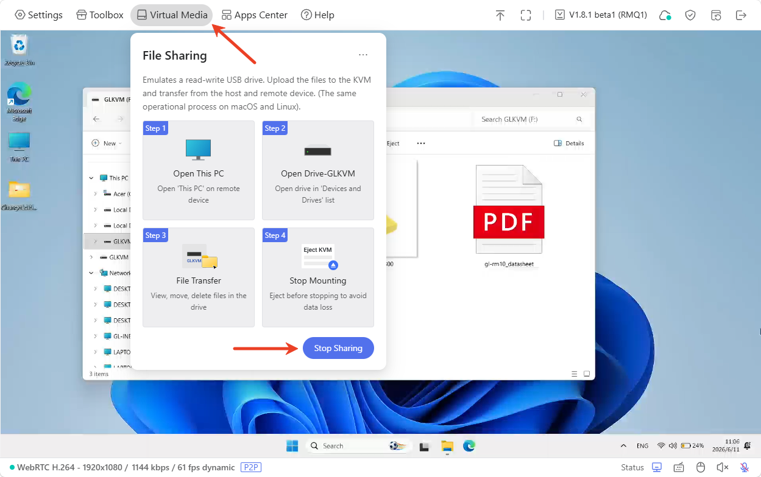Viewport: 761px width, 477px height.
Task: Click the Status label in bottom bar
Action: coord(632,467)
